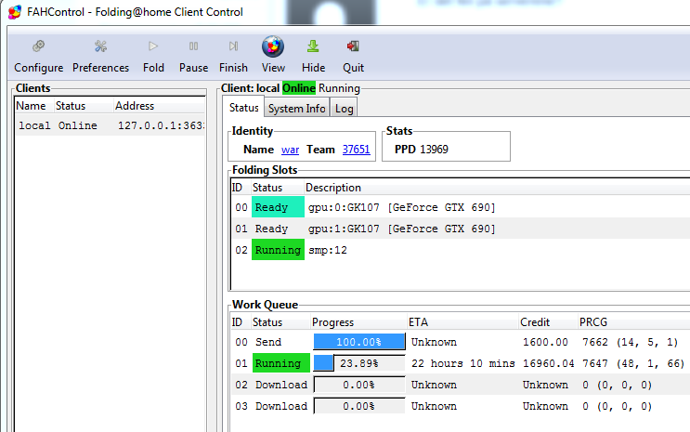Open Preferences from the toolbar
Viewport: 690px width, 432px height.
coord(101,46)
